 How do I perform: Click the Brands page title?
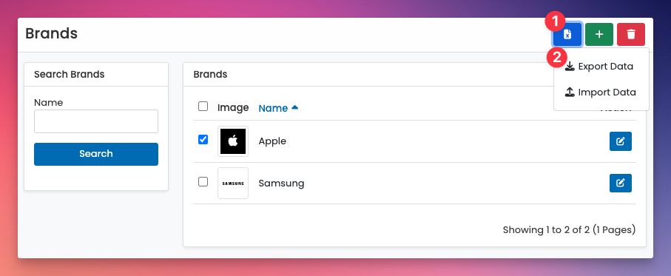click(51, 33)
